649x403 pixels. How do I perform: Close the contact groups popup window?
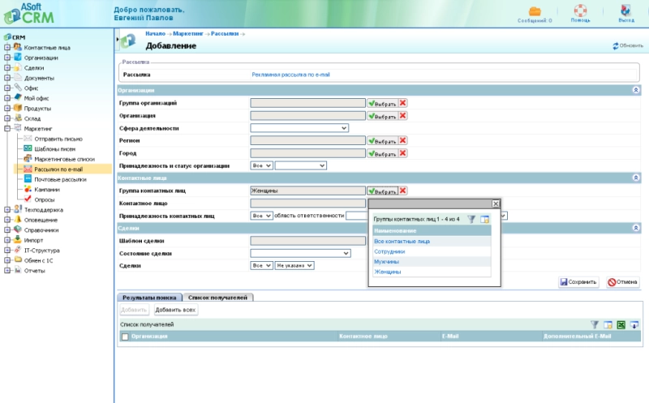coord(496,204)
